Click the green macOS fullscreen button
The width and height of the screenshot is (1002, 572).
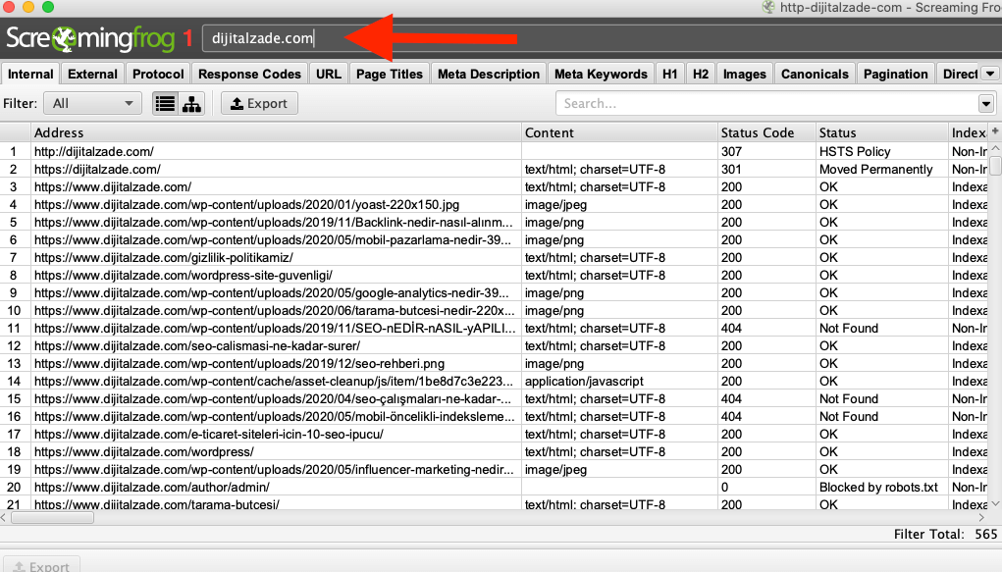(x=48, y=7)
